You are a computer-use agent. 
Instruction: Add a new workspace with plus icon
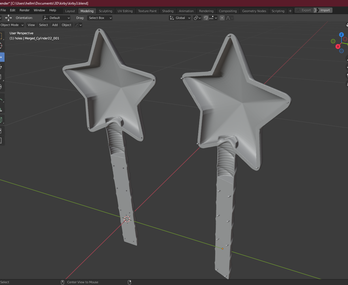[x=290, y=11]
